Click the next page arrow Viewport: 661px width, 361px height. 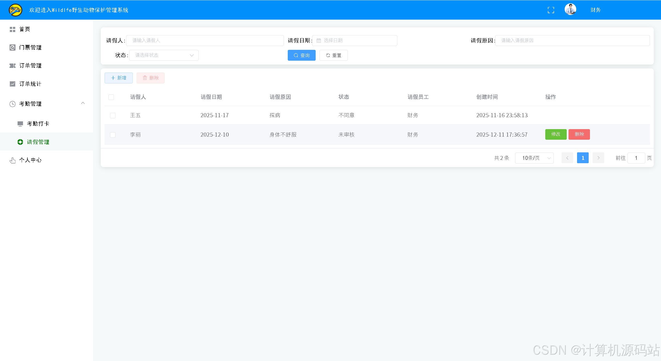point(598,158)
